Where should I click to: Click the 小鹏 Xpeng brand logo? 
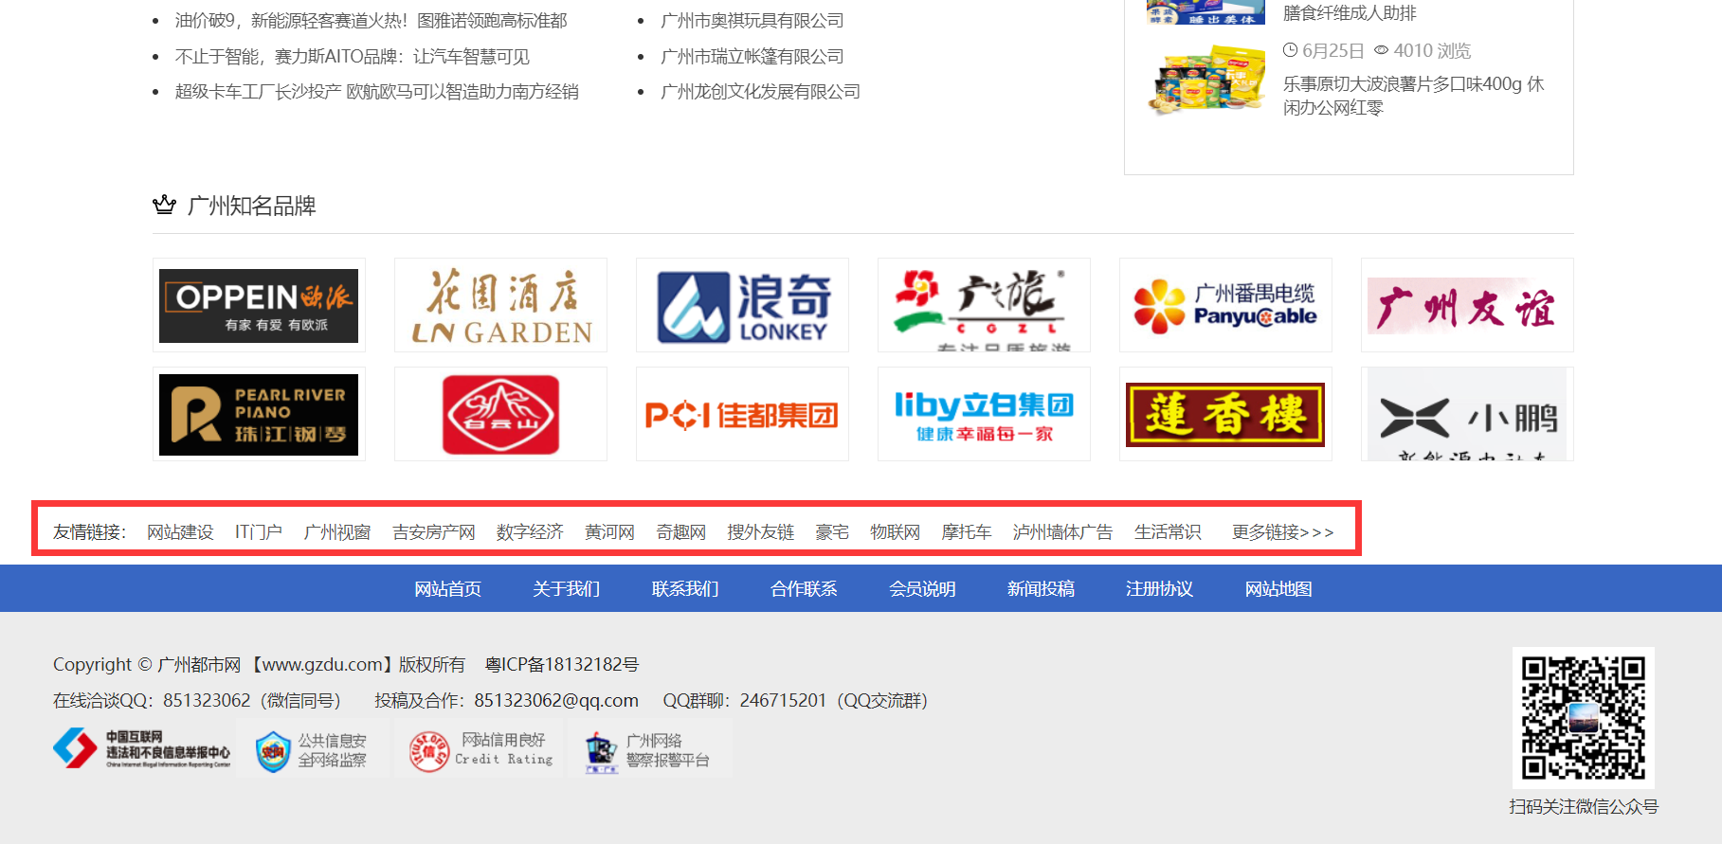[x=1467, y=414]
